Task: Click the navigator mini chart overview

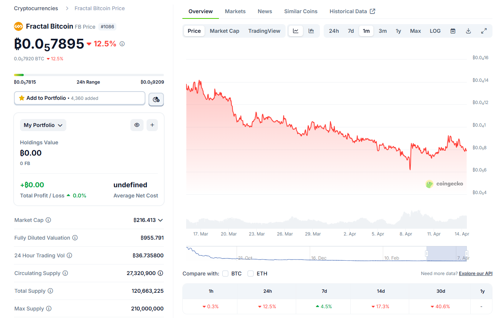Action: [x=326, y=254]
